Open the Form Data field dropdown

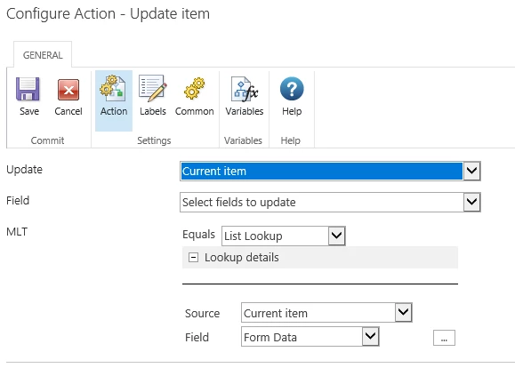pyautogui.click(x=310, y=337)
